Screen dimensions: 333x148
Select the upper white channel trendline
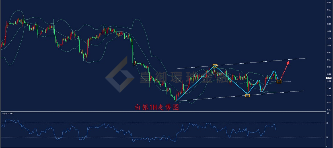tap(241, 63)
